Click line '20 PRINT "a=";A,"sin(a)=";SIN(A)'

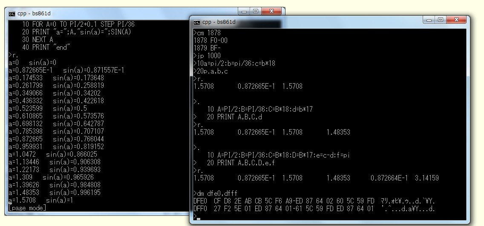pyautogui.click(x=77, y=32)
